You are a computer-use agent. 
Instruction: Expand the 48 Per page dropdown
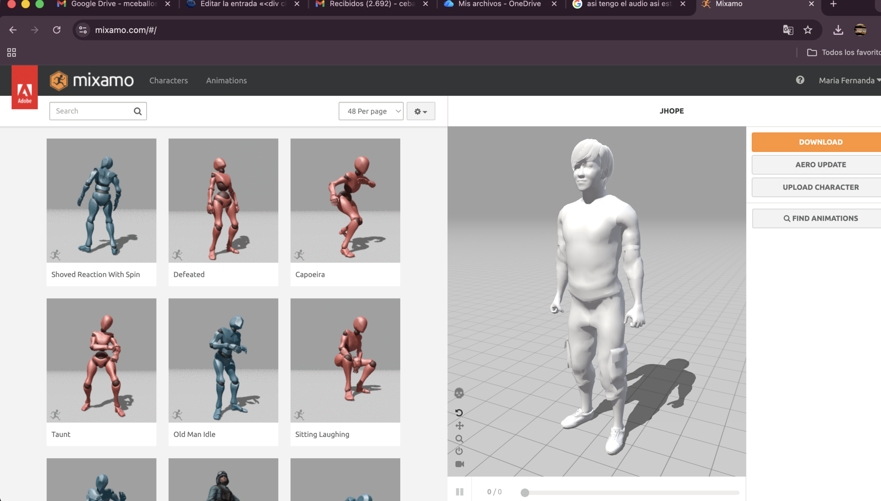371,111
